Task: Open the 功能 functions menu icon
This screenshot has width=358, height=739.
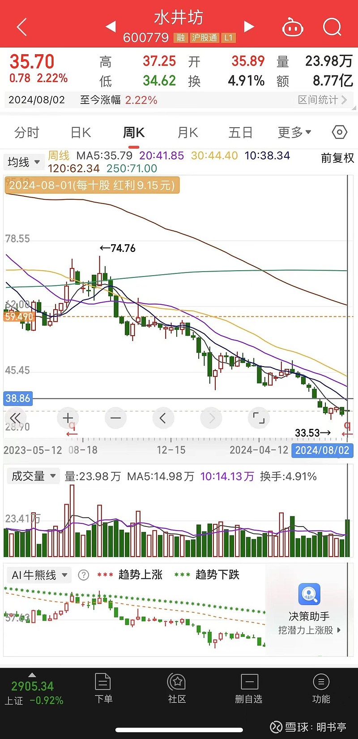Action: click(x=321, y=682)
